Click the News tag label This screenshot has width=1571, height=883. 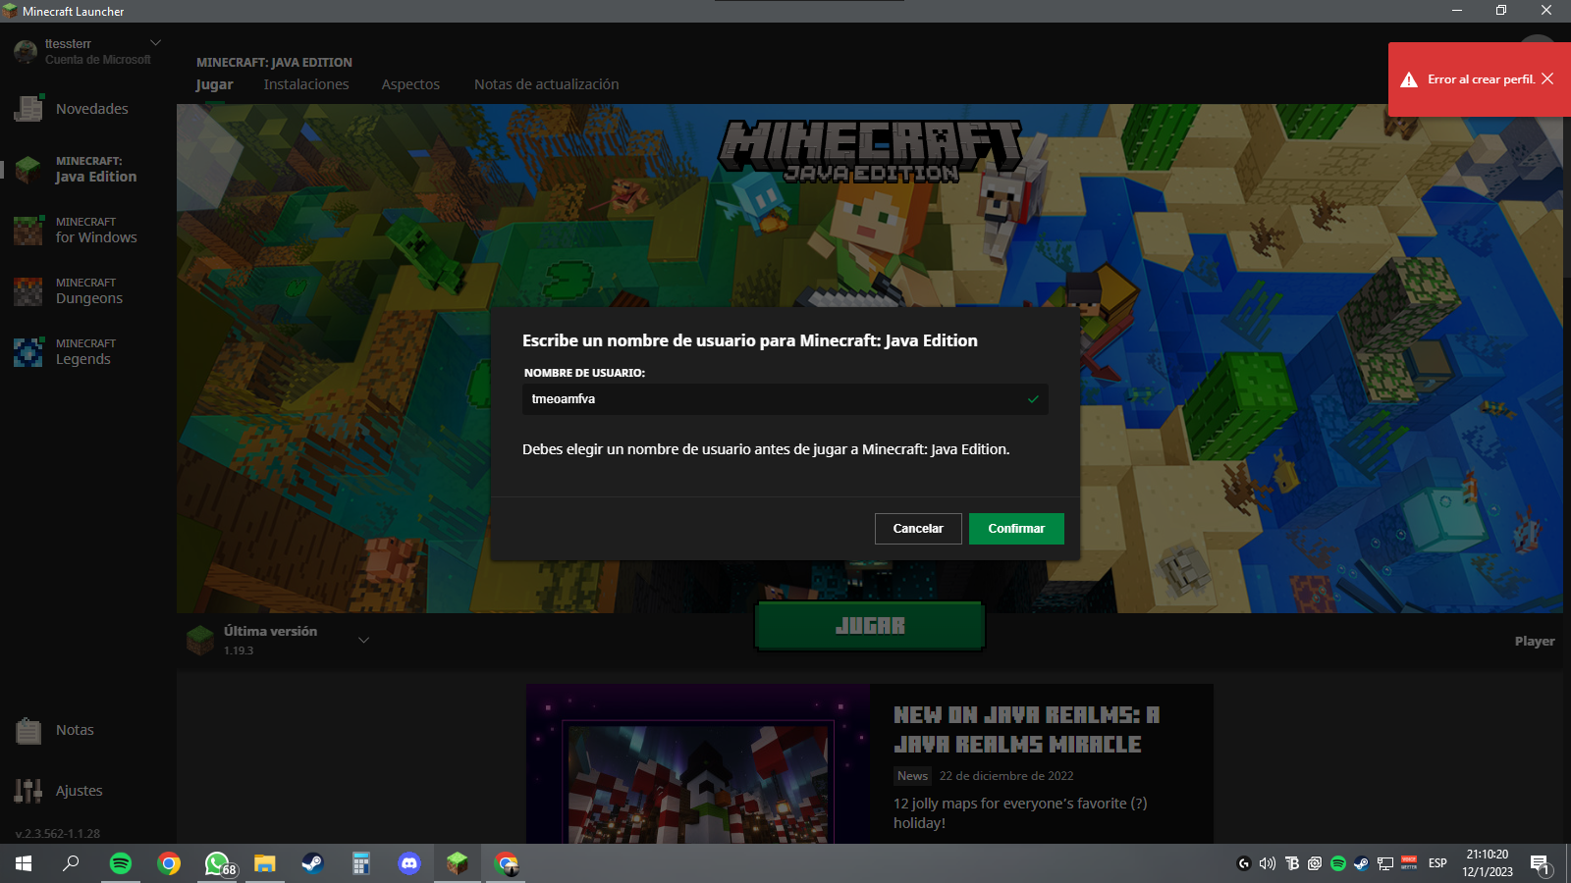912,776
